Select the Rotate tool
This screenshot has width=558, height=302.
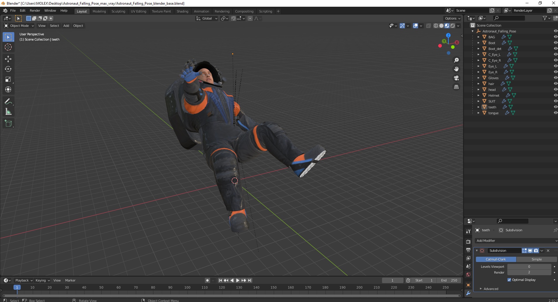[8, 69]
